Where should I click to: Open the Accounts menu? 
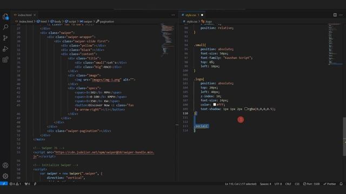tap(5, 165)
